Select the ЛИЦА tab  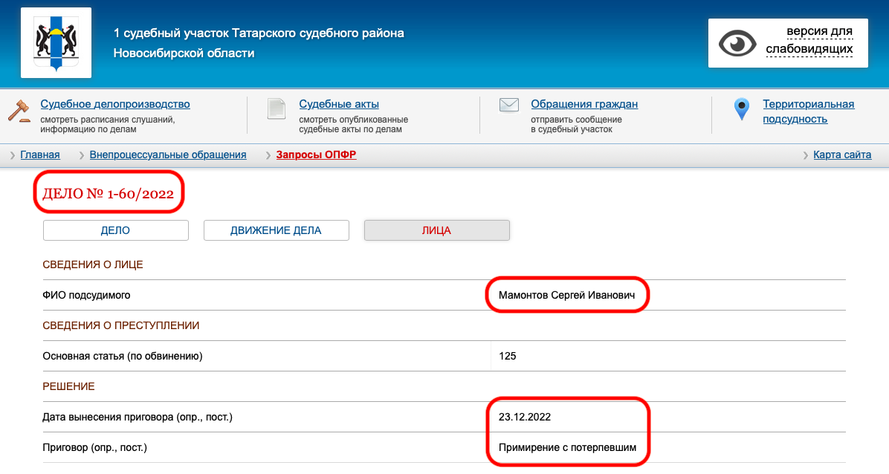(x=436, y=230)
